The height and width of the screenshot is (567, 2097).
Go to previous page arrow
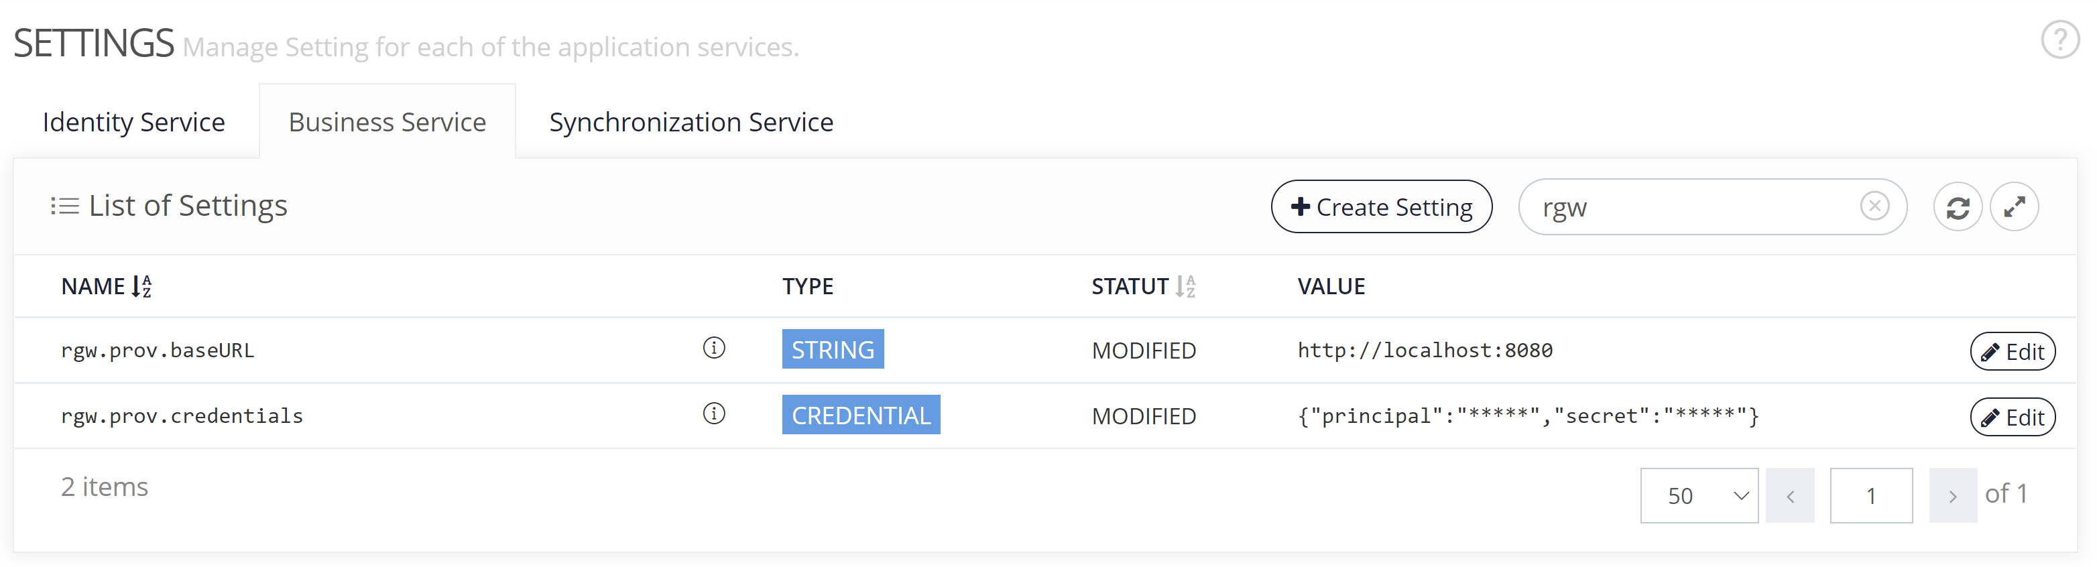tap(1790, 495)
